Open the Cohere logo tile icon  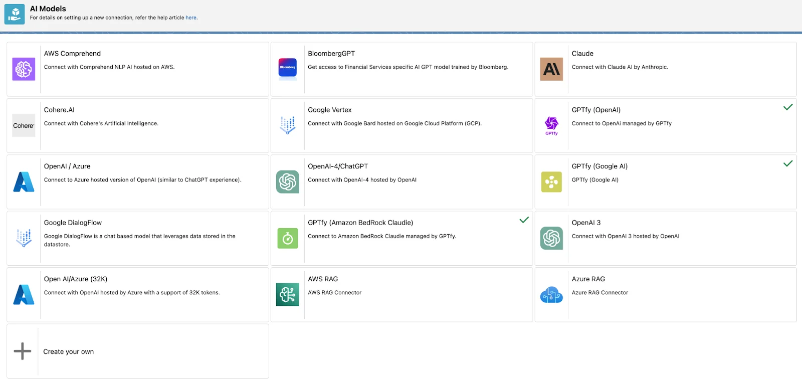(x=24, y=126)
